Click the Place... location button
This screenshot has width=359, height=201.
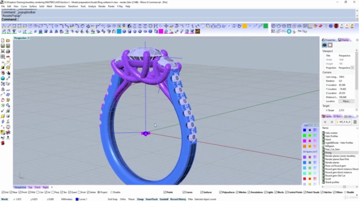tap(346, 101)
